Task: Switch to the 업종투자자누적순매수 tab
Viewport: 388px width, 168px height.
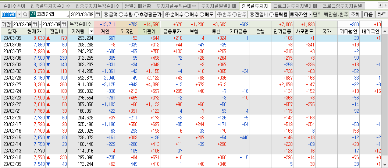Action: [x=97, y=6]
